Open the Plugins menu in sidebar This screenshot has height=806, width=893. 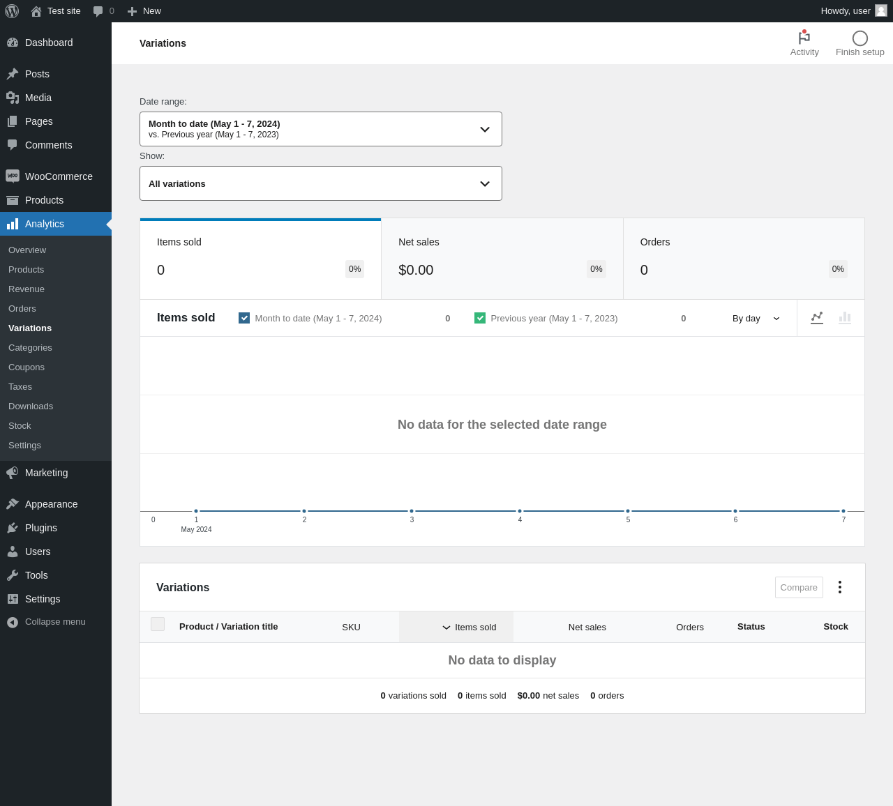41,528
